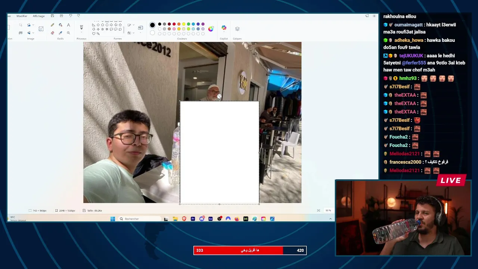Open the Rotate dropdown arrow

33,25
